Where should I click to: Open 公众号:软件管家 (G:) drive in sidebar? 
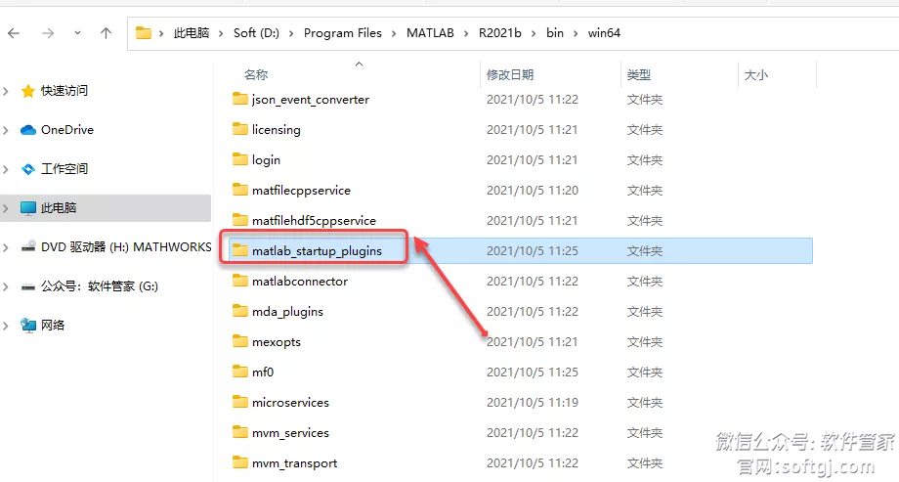click(100, 286)
